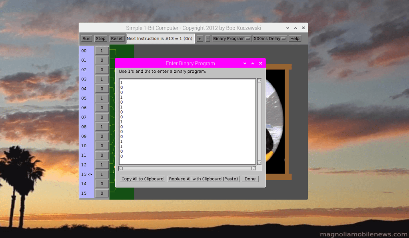This screenshot has width=409, height=238.
Task: Click the Reset button
Action: point(117,39)
